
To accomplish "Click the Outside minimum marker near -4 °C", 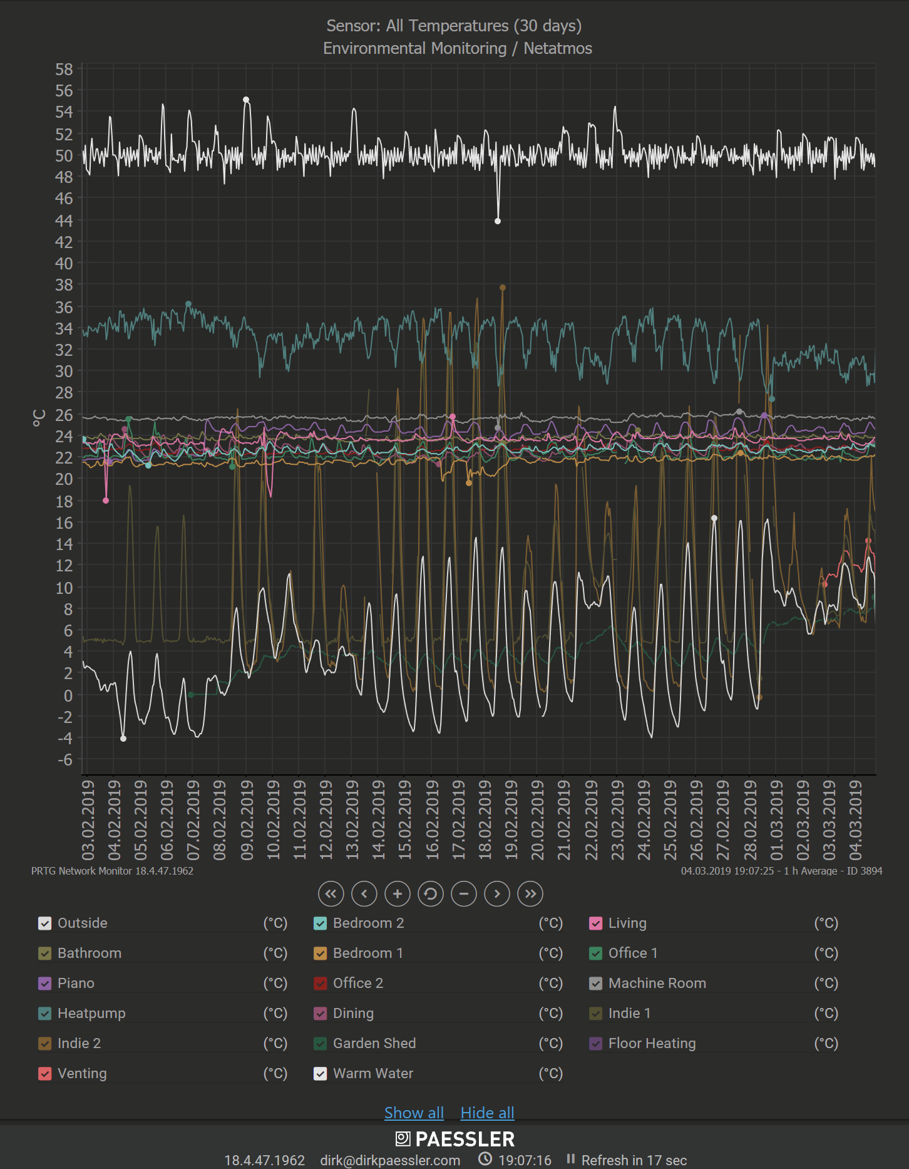I will tap(123, 739).
